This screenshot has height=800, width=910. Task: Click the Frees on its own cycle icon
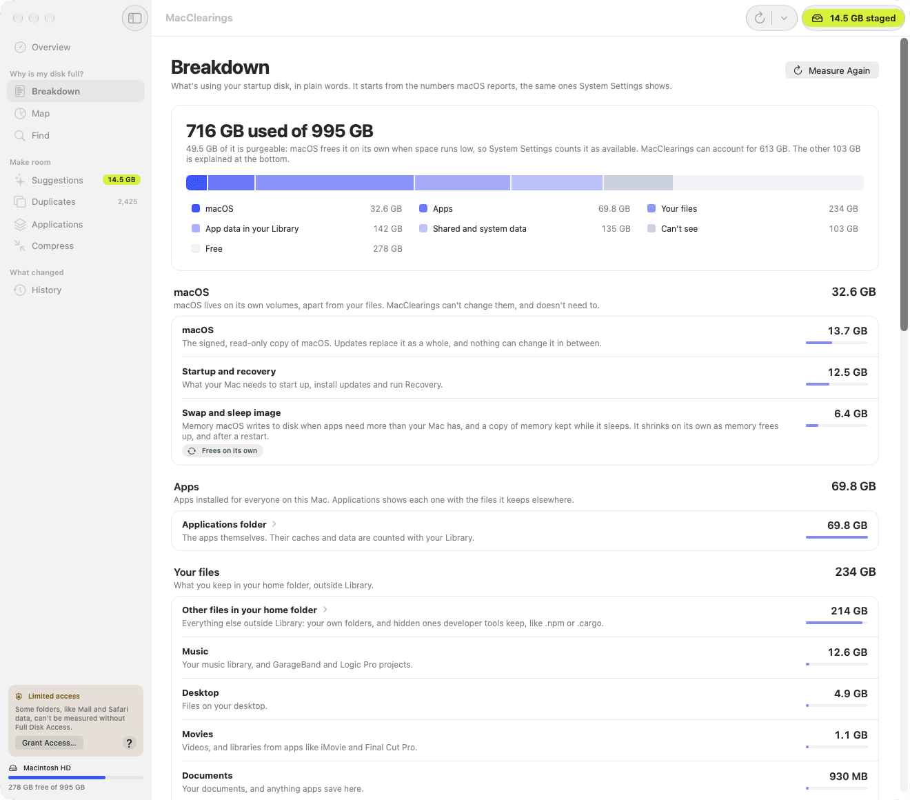click(x=192, y=451)
